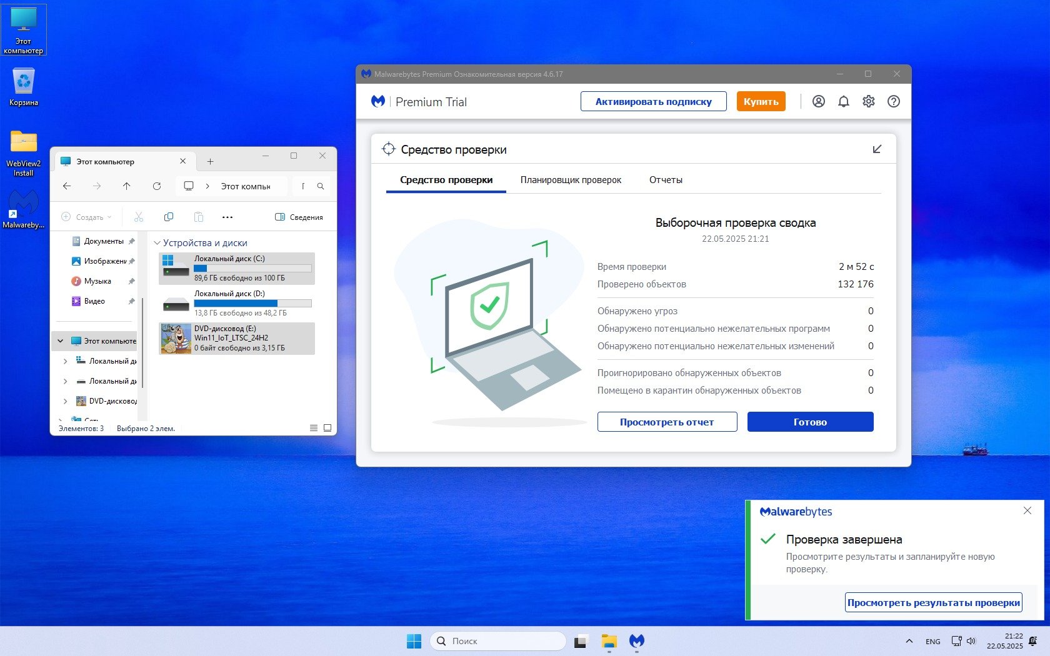Click the Explorer more options ellipsis

point(227,217)
